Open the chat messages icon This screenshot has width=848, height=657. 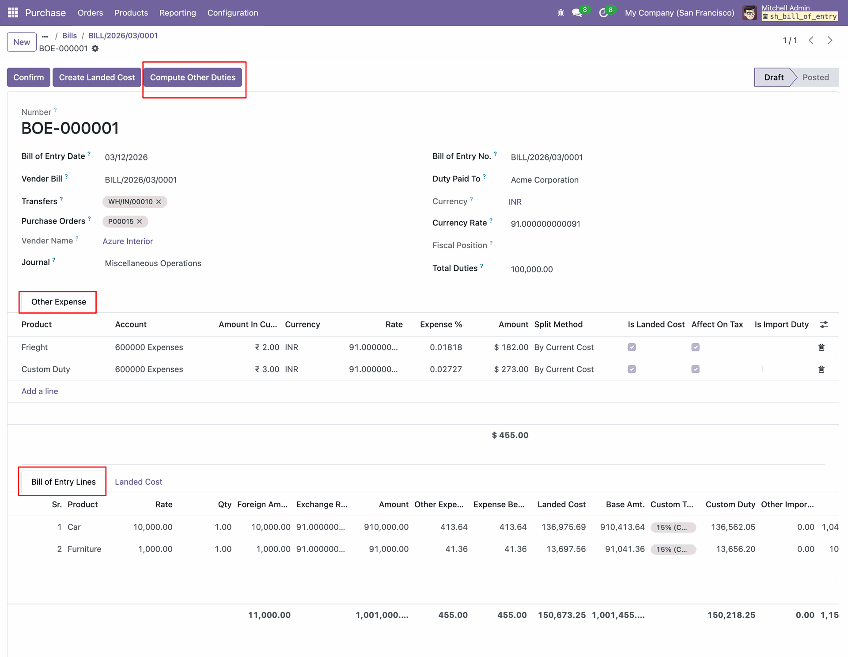click(x=577, y=13)
